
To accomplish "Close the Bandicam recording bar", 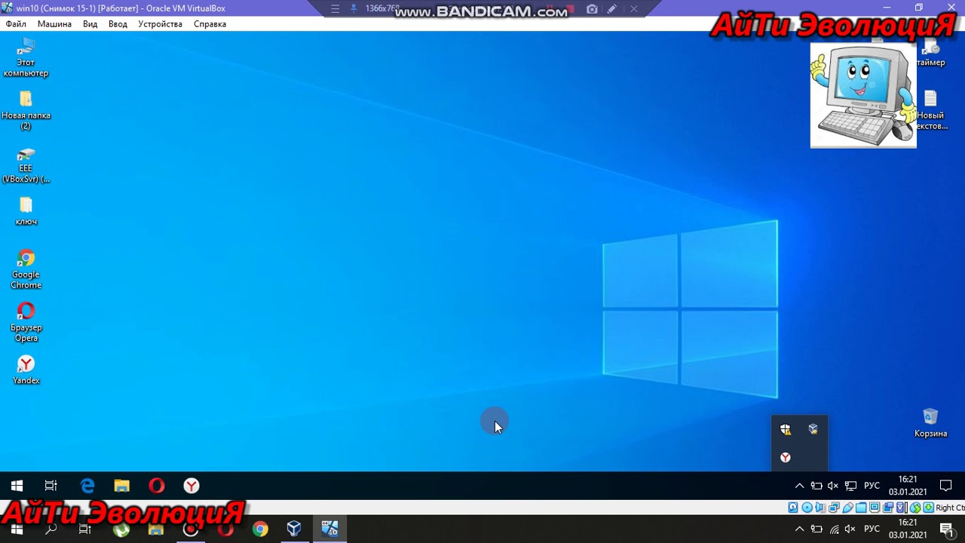I will coord(634,9).
